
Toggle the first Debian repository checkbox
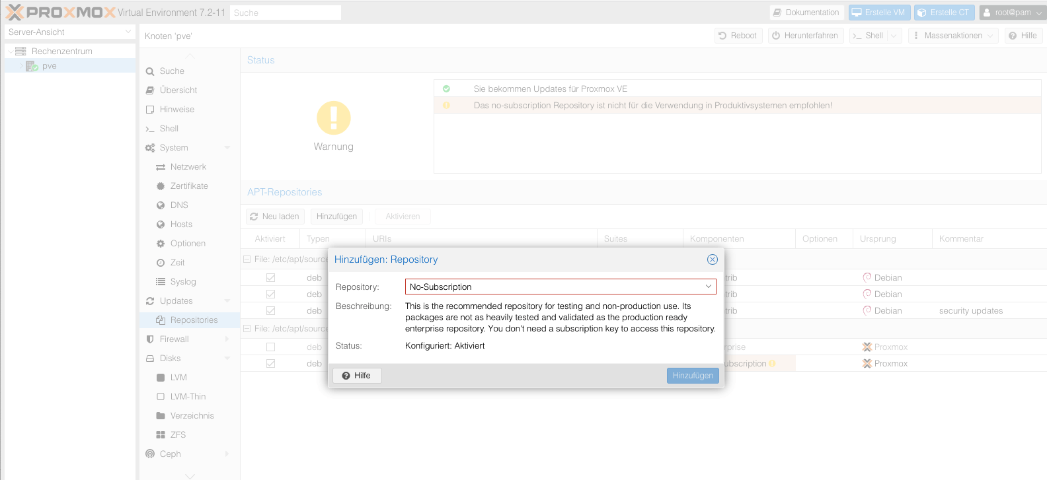[x=270, y=278]
